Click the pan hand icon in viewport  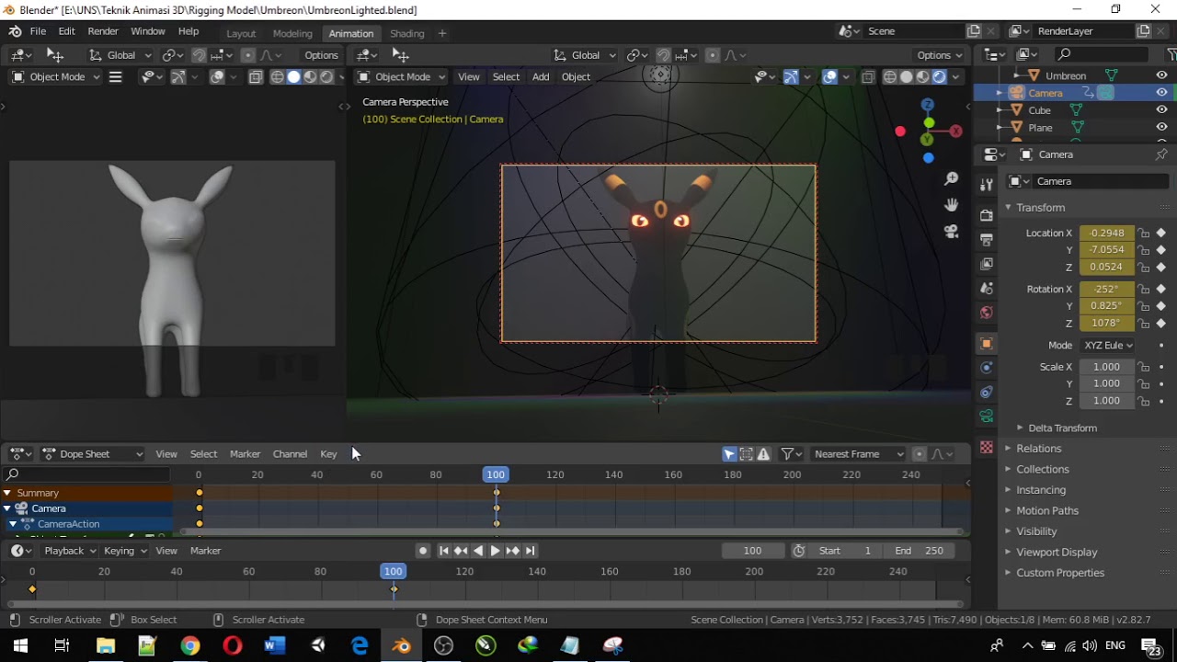point(952,205)
